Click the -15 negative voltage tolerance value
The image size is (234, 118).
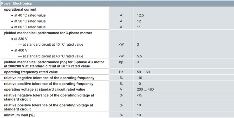point(139,95)
